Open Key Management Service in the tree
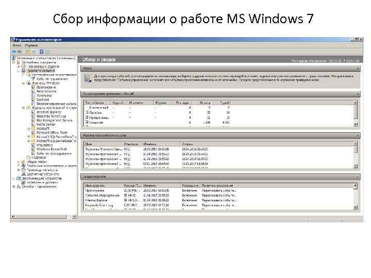This screenshot has height=278, width=371. coord(55,120)
